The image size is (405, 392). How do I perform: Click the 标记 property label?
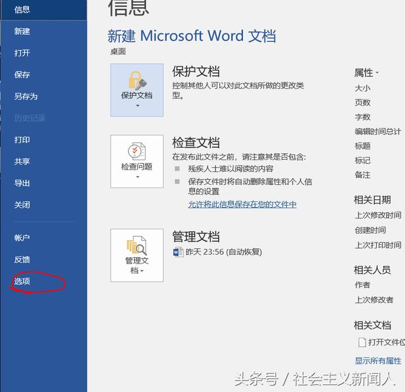click(x=363, y=160)
